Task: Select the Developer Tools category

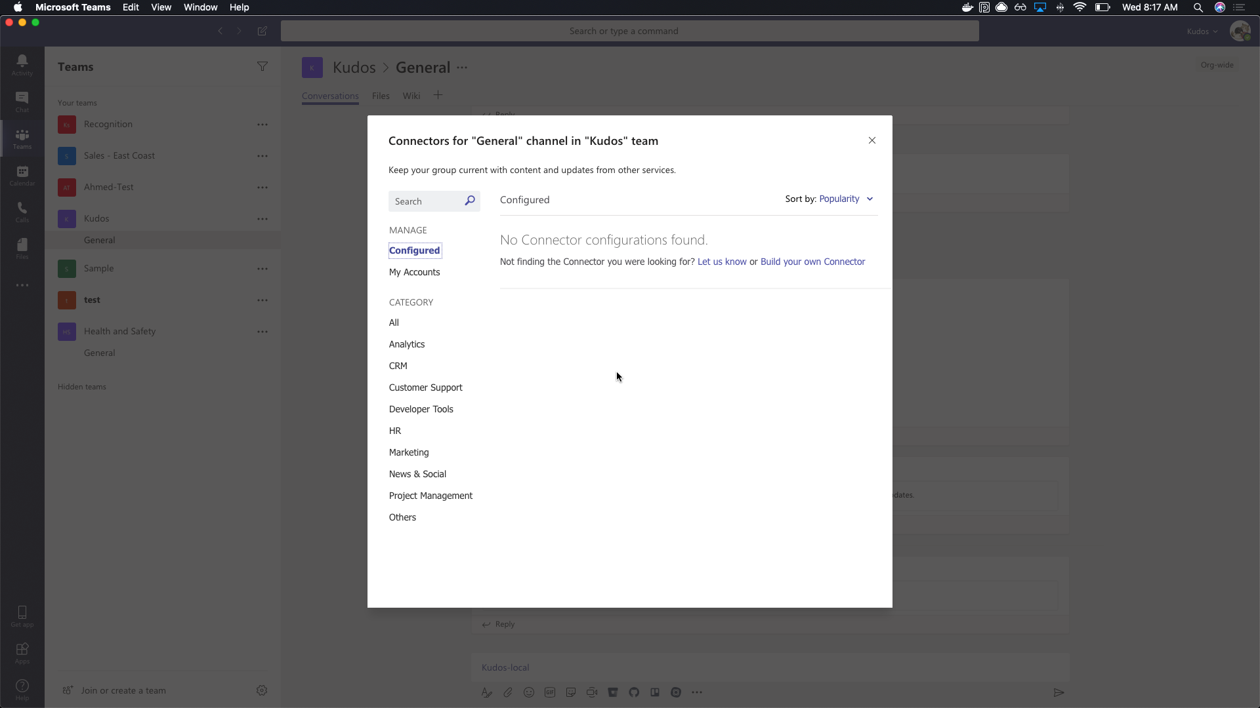Action: 421,409
